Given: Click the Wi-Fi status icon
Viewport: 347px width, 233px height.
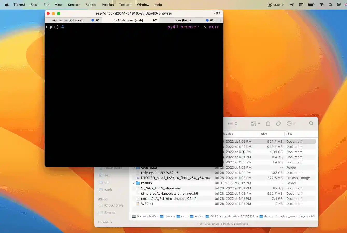Looking at the screenshot, I should pos(322,5).
